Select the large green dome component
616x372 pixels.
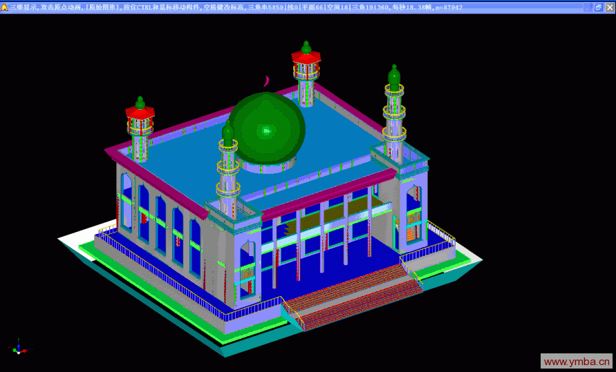coord(267,128)
